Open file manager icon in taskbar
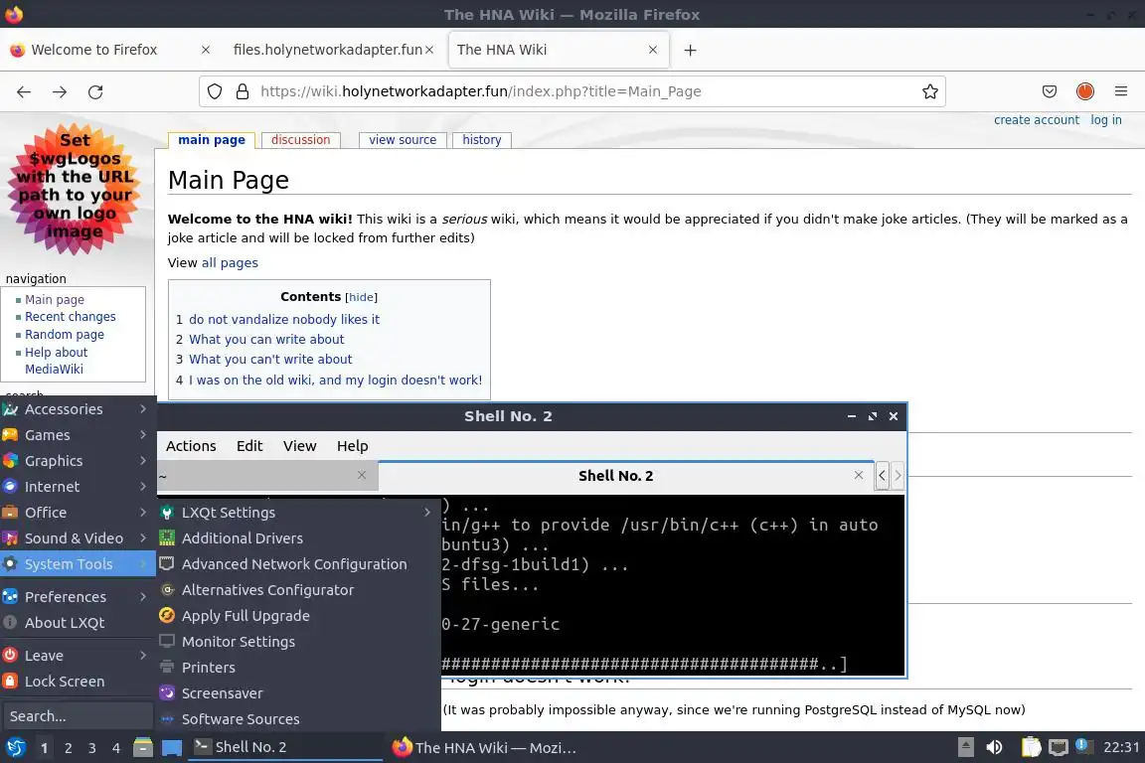Viewport: 1145px width, 763px height. 143,748
